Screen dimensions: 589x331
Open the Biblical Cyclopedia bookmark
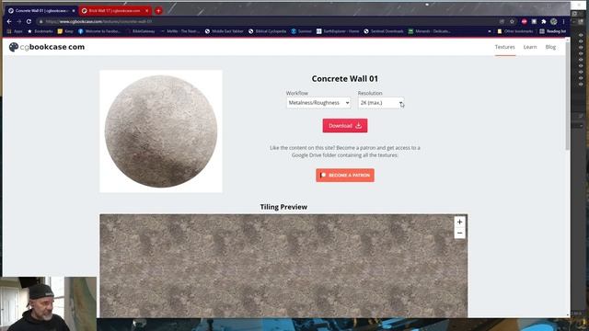[268, 31]
